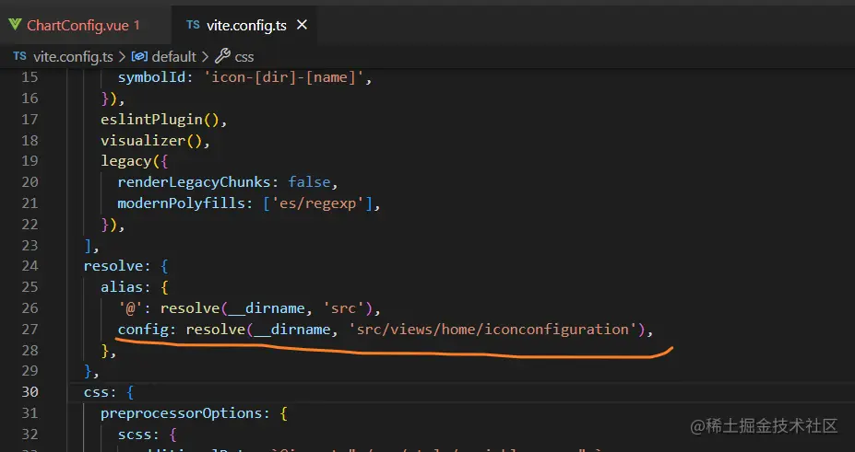The image size is (855, 452).
Task: Open the default breadcrumb segment
Action: coord(173,56)
